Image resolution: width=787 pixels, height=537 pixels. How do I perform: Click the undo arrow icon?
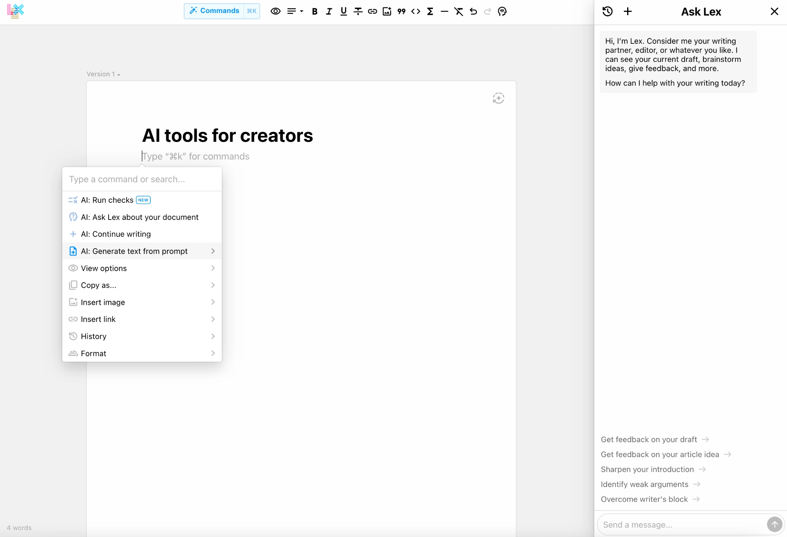point(473,11)
